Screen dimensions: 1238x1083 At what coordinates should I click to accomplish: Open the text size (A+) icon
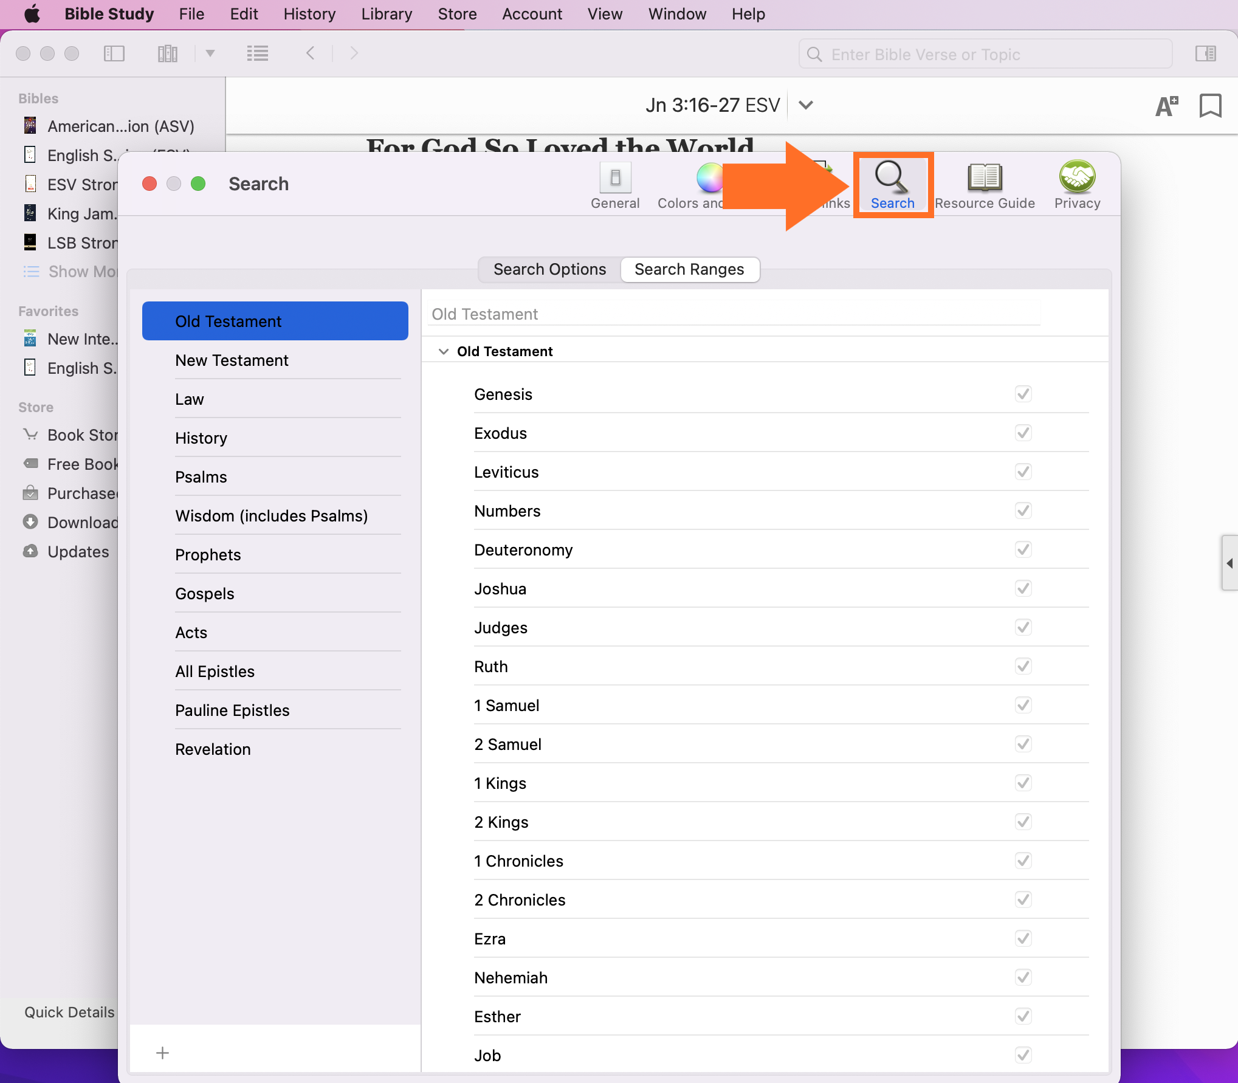coord(1166,106)
